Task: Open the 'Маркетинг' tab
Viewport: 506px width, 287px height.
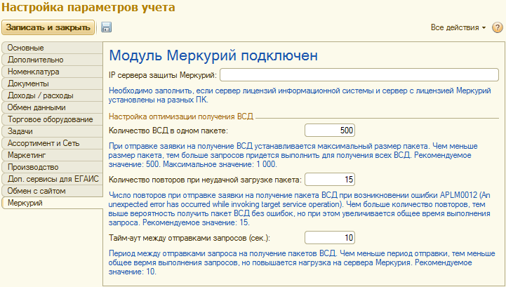Action: (x=52, y=155)
